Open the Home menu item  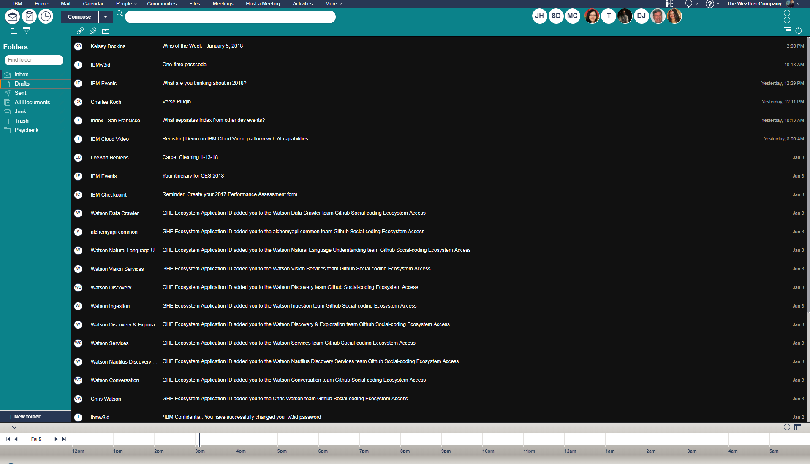(41, 4)
